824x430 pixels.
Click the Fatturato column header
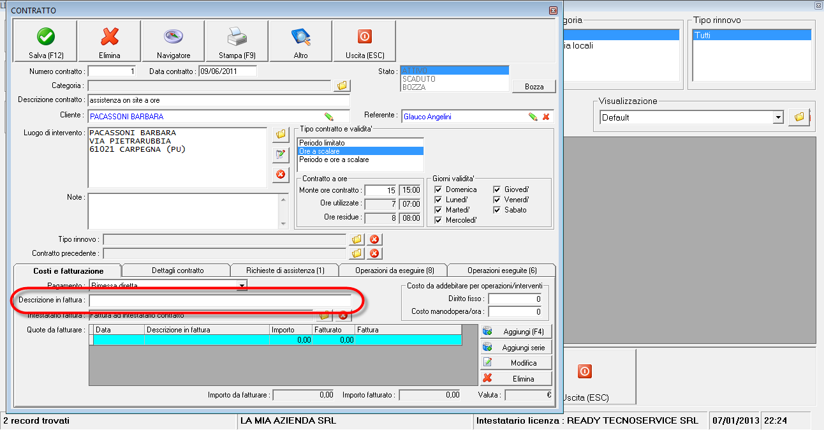pyautogui.click(x=334, y=330)
